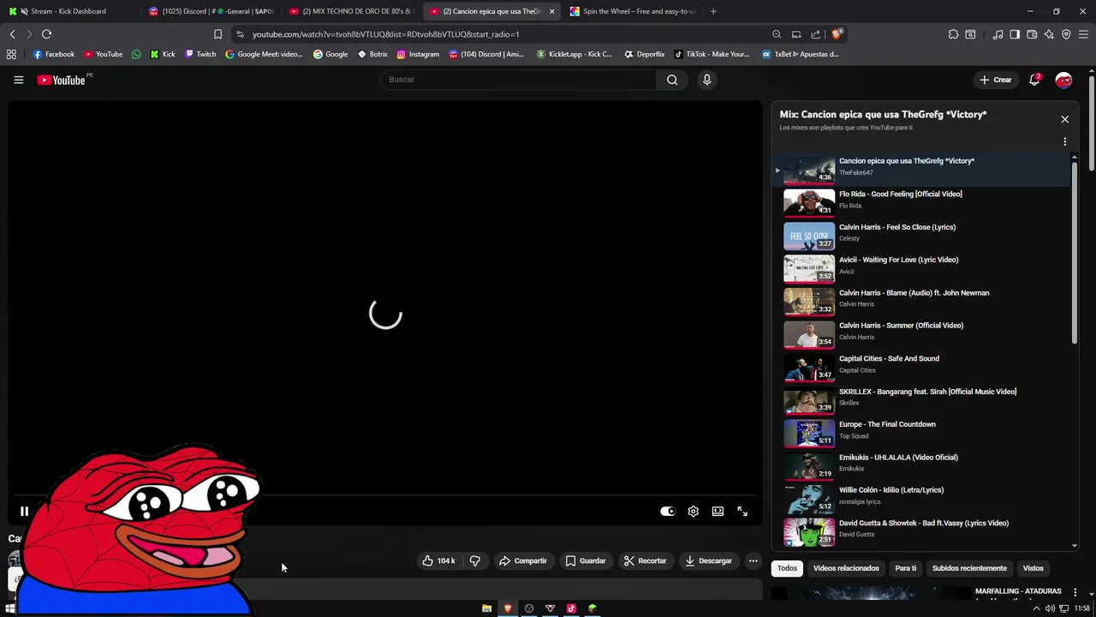Open the Brave playlist music note icon
Image resolution: width=1096 pixels, height=617 pixels.
[x=998, y=34]
